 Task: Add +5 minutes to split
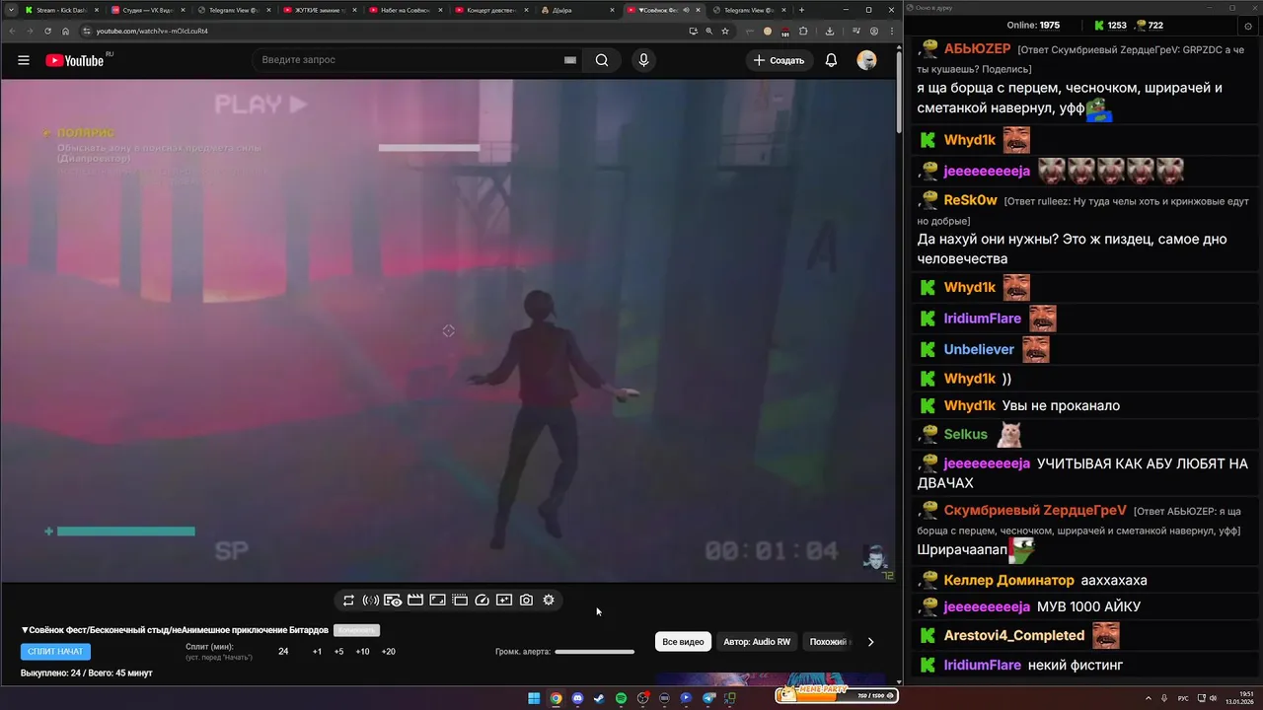338,651
